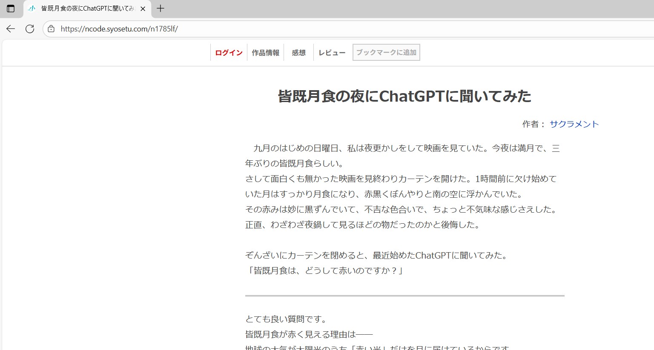The height and width of the screenshot is (350, 654).
Task: Click the red ログイン link
Action: coord(229,53)
